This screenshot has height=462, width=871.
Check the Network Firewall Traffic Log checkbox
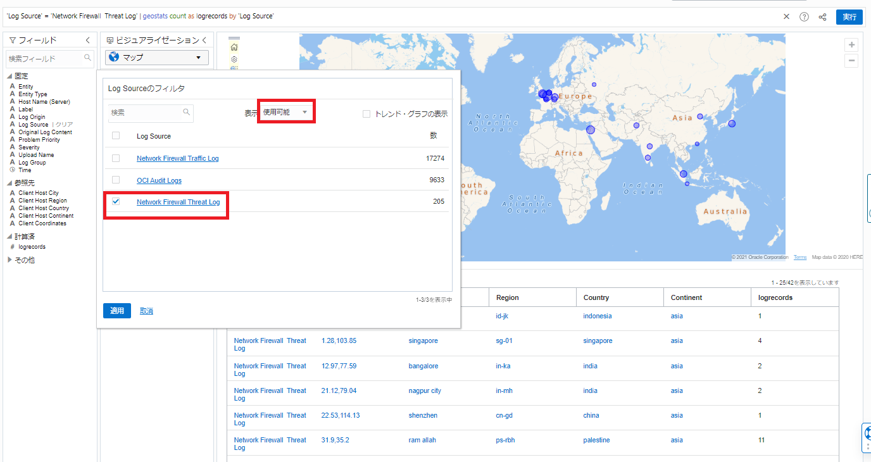click(116, 158)
